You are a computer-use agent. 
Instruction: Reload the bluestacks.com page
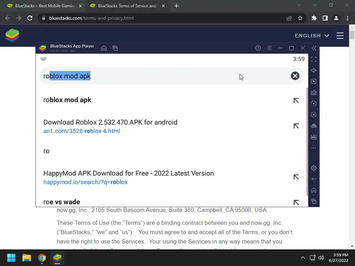pyautogui.click(x=30, y=18)
